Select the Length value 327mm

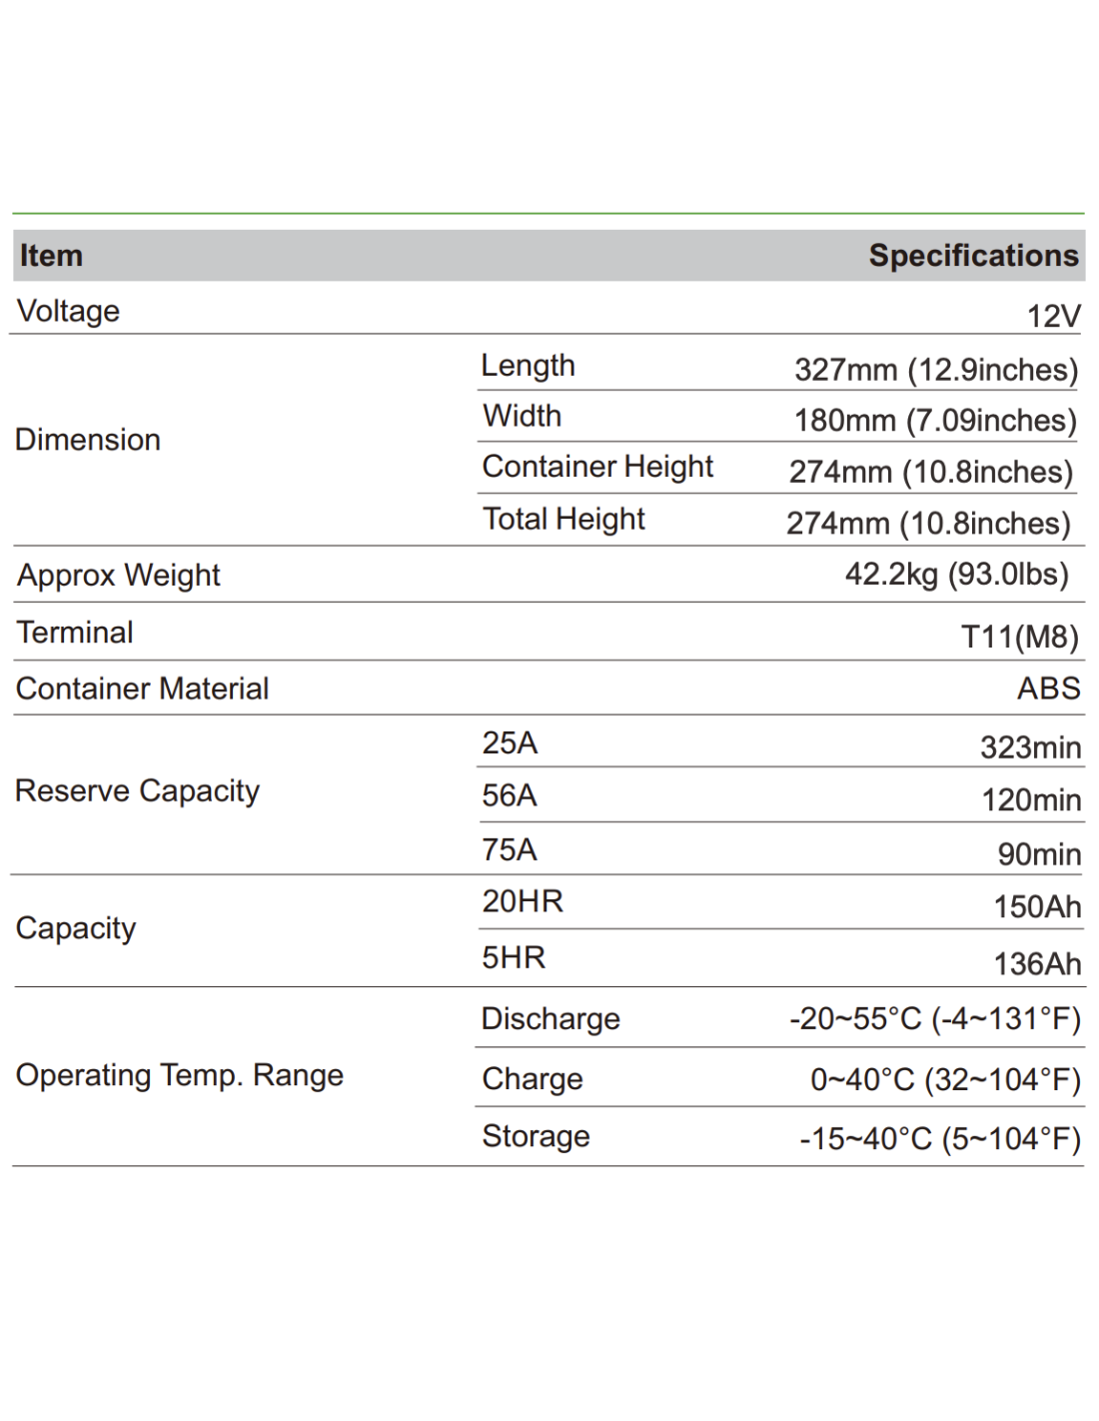pyautogui.click(x=935, y=370)
